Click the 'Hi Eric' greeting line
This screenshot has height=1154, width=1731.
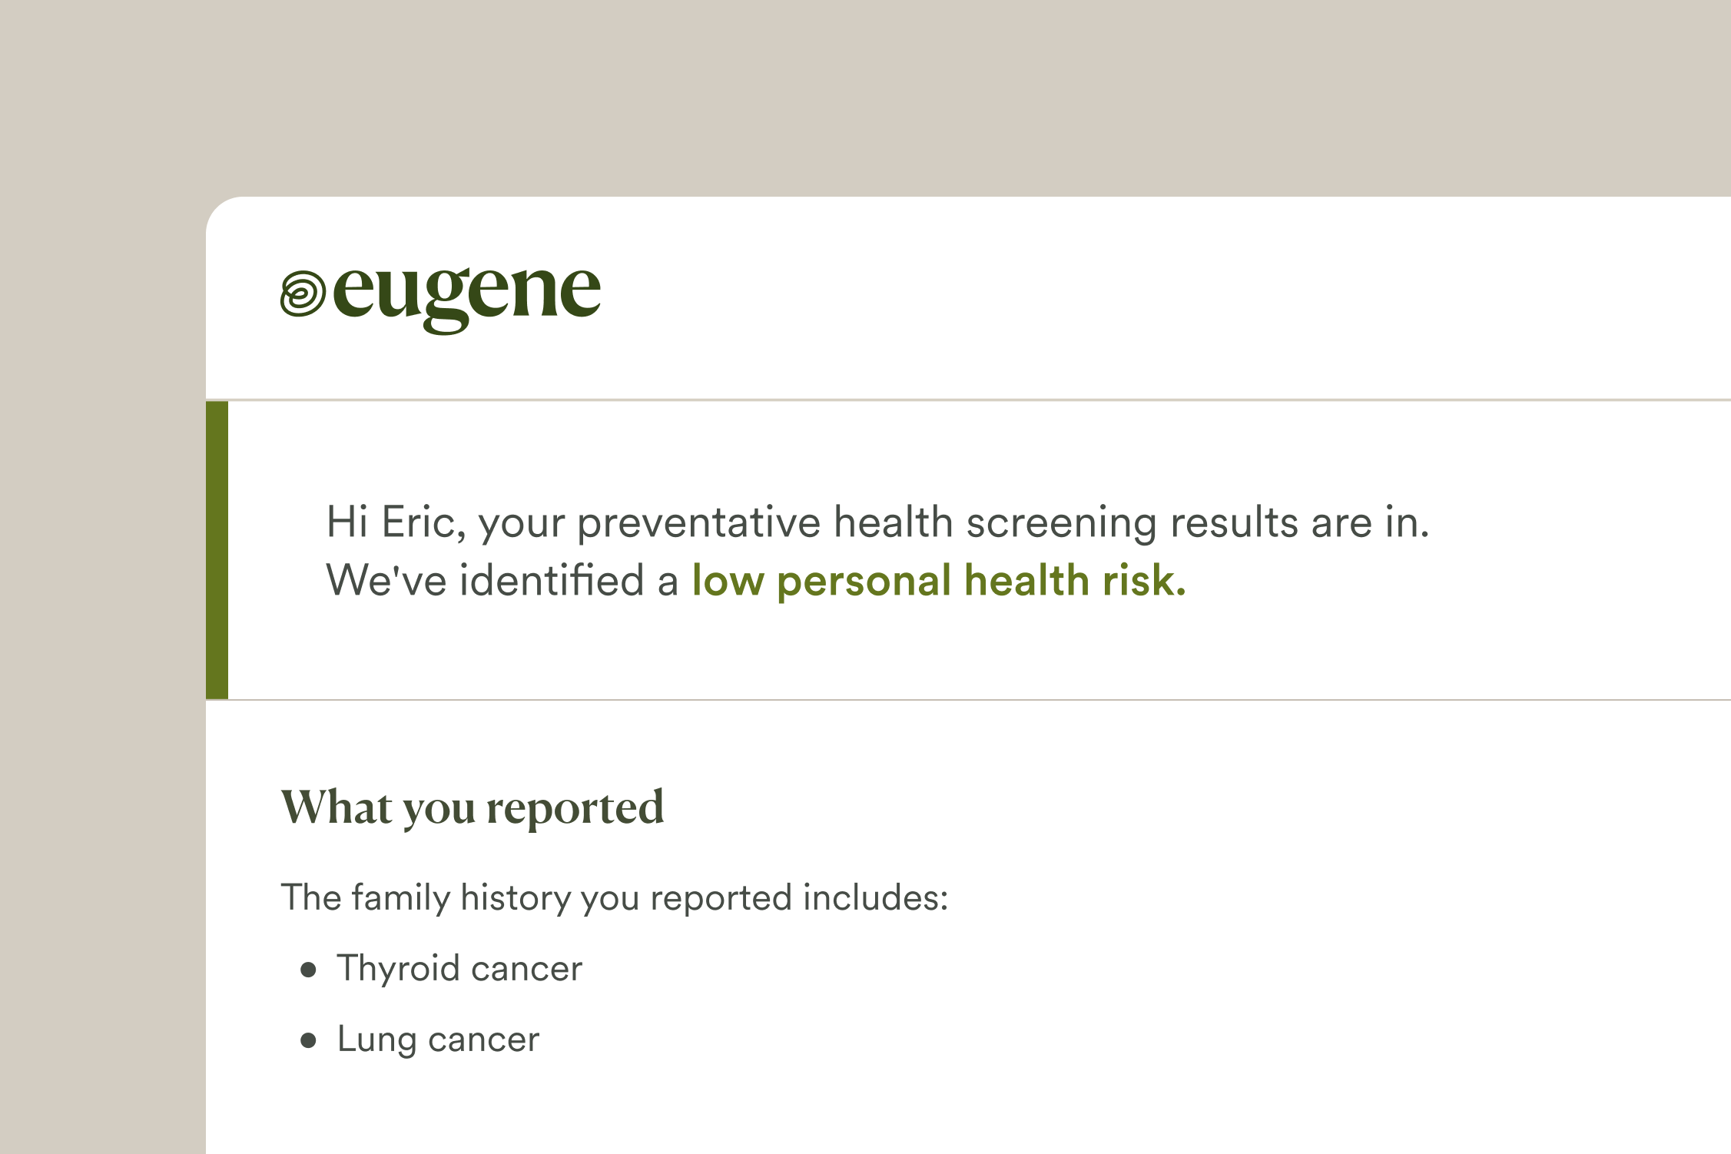pos(877,522)
